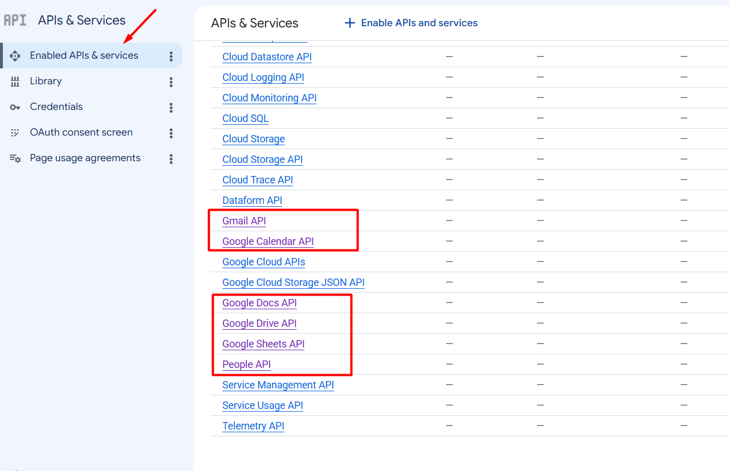Open the People API link
This screenshot has width=729, height=471.
pyautogui.click(x=247, y=364)
